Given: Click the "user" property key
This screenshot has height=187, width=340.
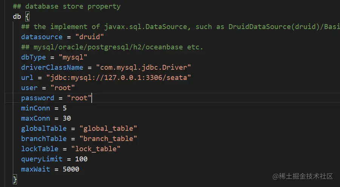Looking at the screenshot, I should pos(29,88).
